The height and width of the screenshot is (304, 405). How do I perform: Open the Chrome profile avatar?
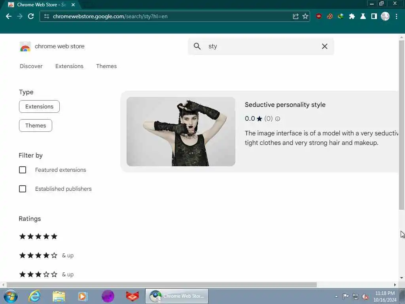[385, 16]
